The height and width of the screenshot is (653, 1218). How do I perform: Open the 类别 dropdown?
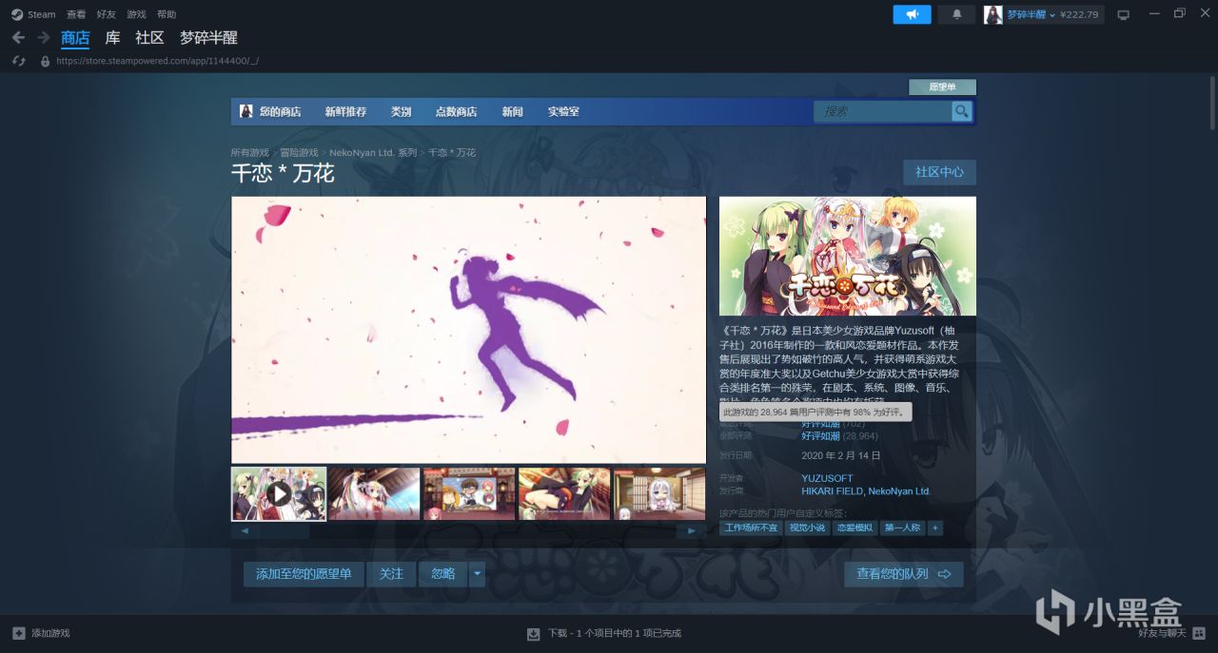(x=401, y=111)
